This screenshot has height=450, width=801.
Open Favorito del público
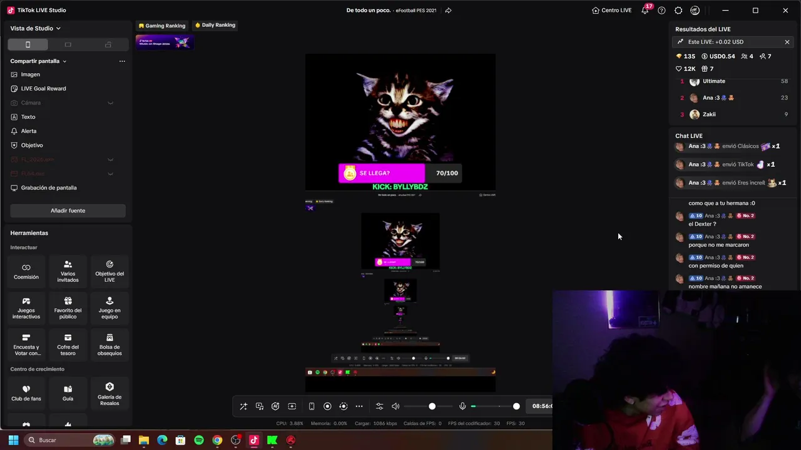(68, 308)
